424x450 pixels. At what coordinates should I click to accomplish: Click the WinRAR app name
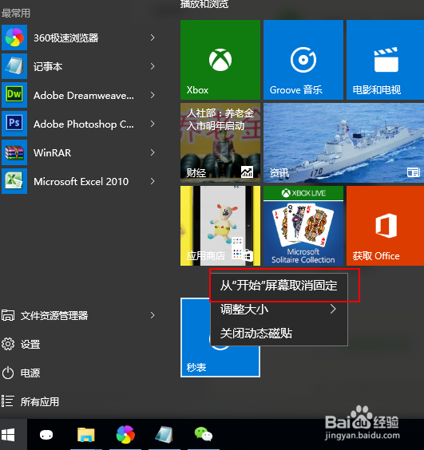[52, 152]
